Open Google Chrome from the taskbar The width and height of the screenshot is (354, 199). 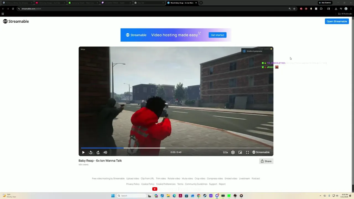click(x=199, y=196)
